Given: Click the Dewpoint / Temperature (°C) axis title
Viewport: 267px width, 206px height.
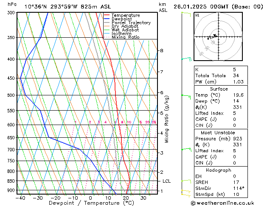Looking at the screenshot, I should pos(91,203).
